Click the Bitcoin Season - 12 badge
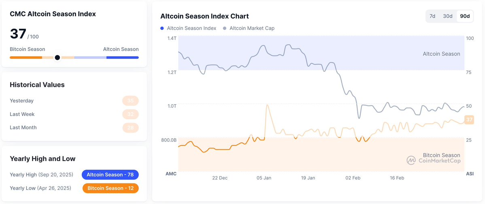Viewport: 485px width, 204px height. pyautogui.click(x=110, y=188)
